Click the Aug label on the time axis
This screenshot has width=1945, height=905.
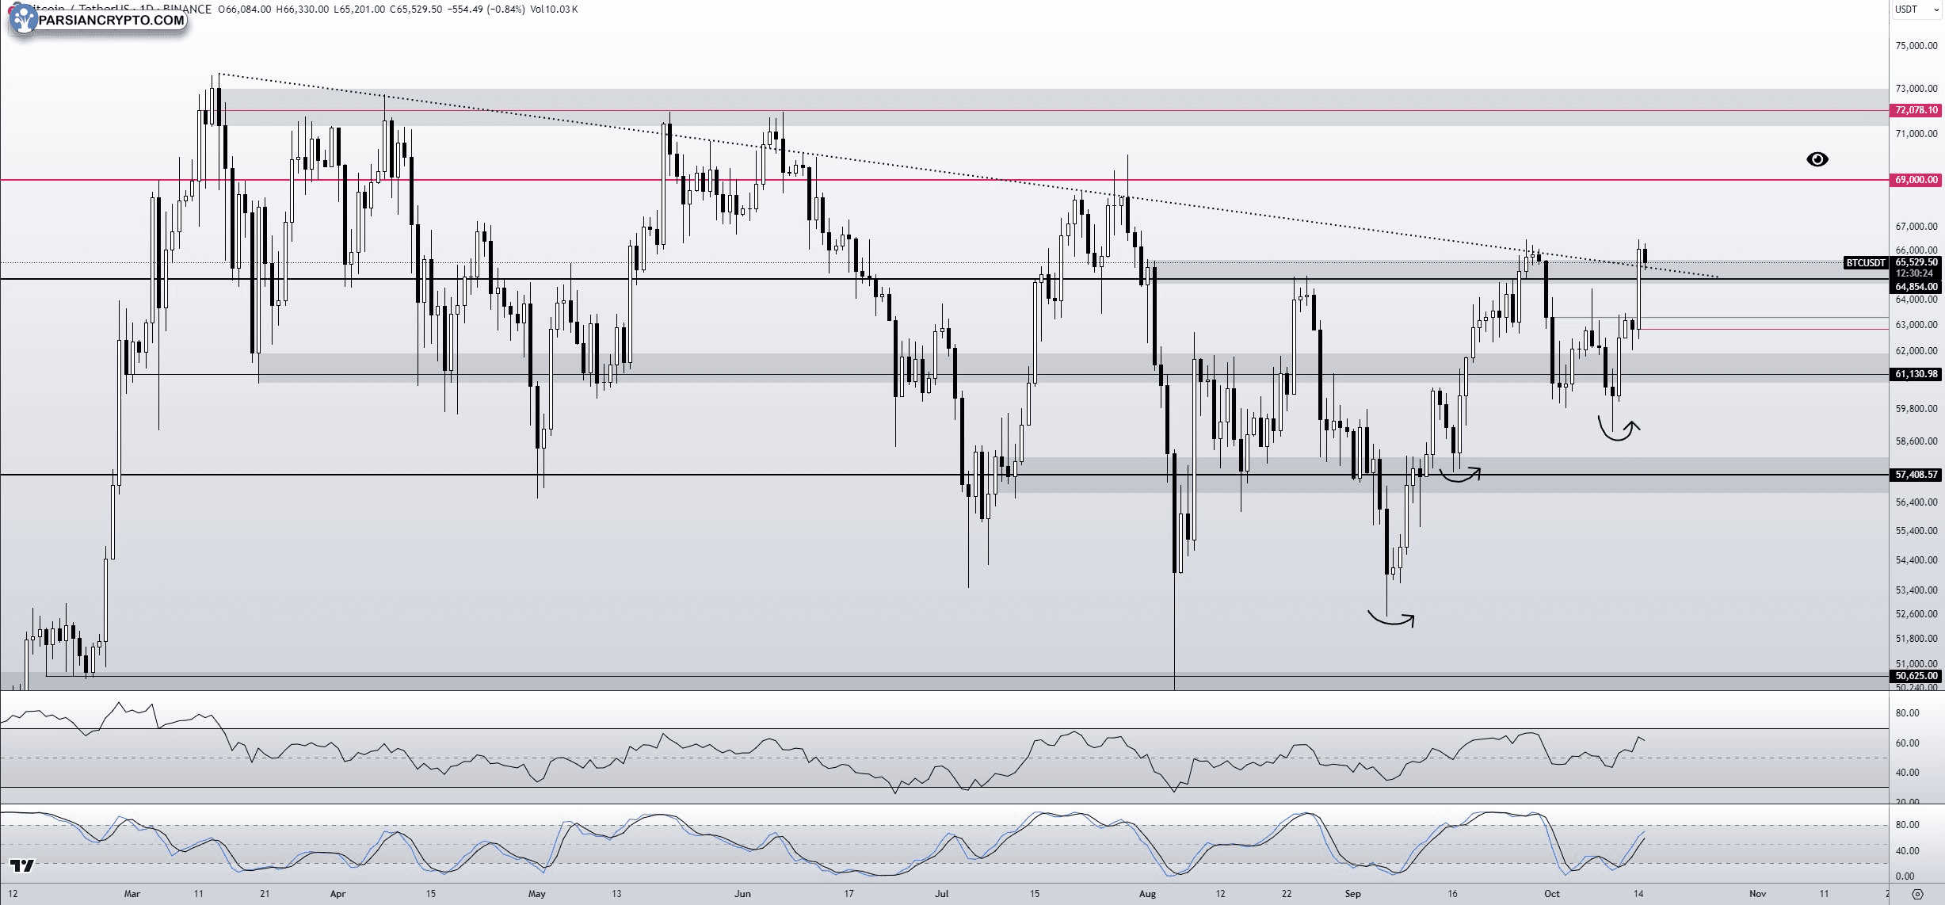click(1147, 894)
